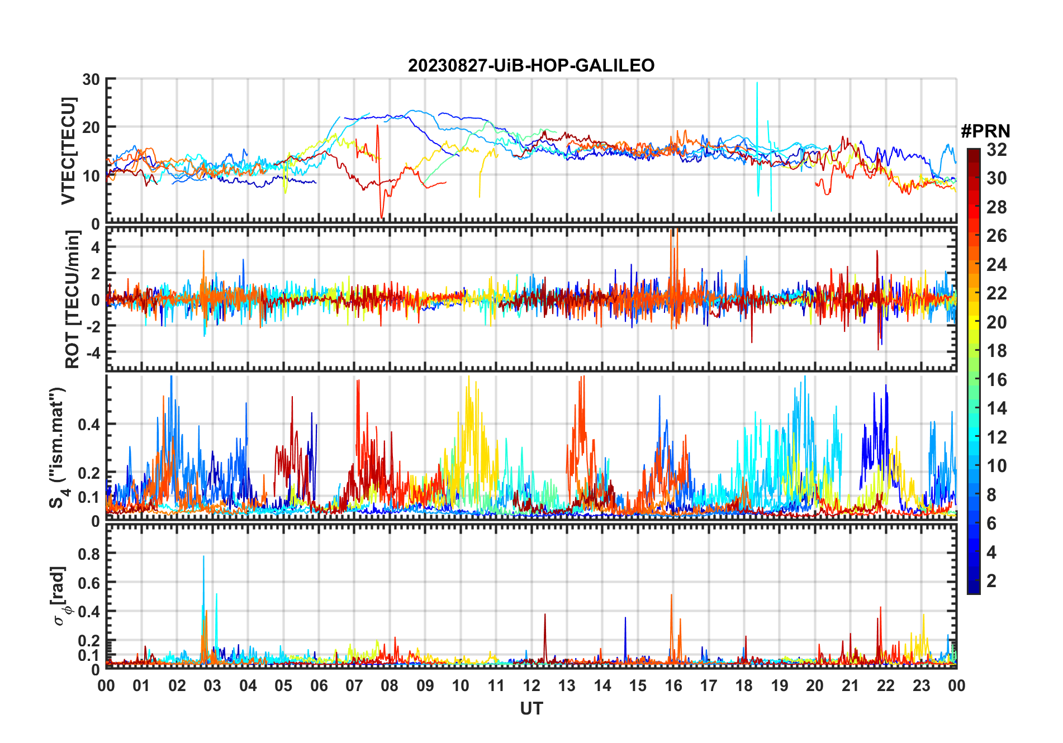Screen dimensions: 1063x743
Task: Click the S4 ("ism.mat") y-axis label
Action: 59,447
